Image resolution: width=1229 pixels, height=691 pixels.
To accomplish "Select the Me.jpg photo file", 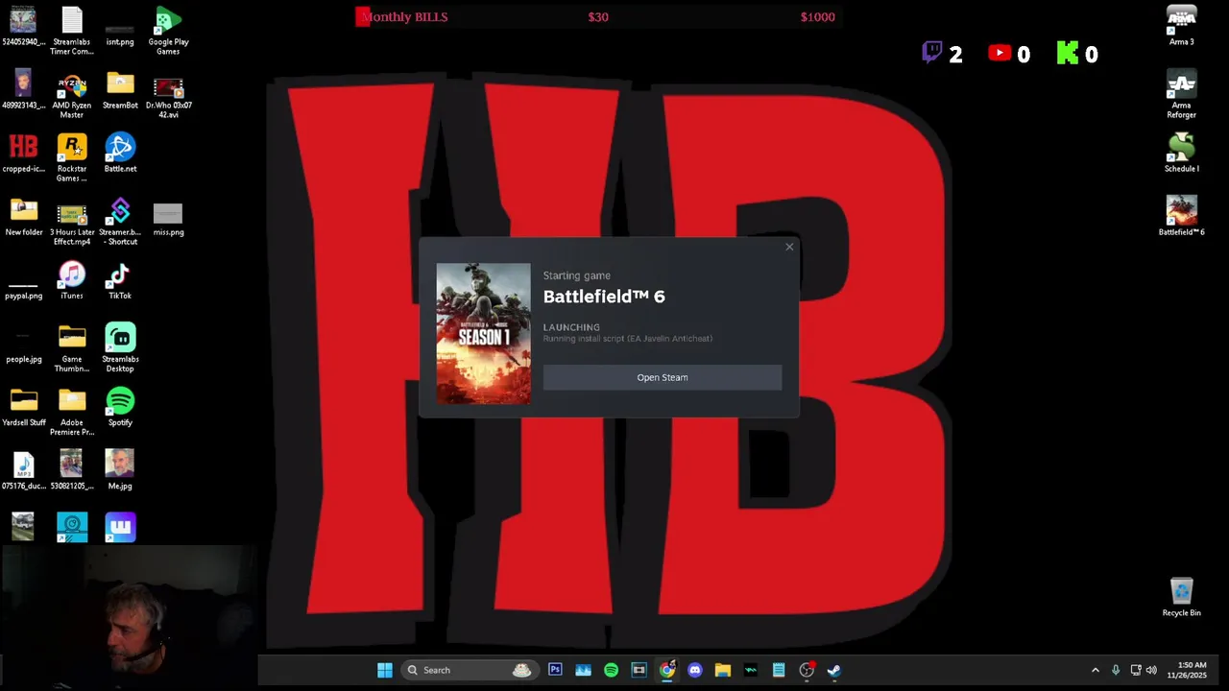I will (120, 470).
